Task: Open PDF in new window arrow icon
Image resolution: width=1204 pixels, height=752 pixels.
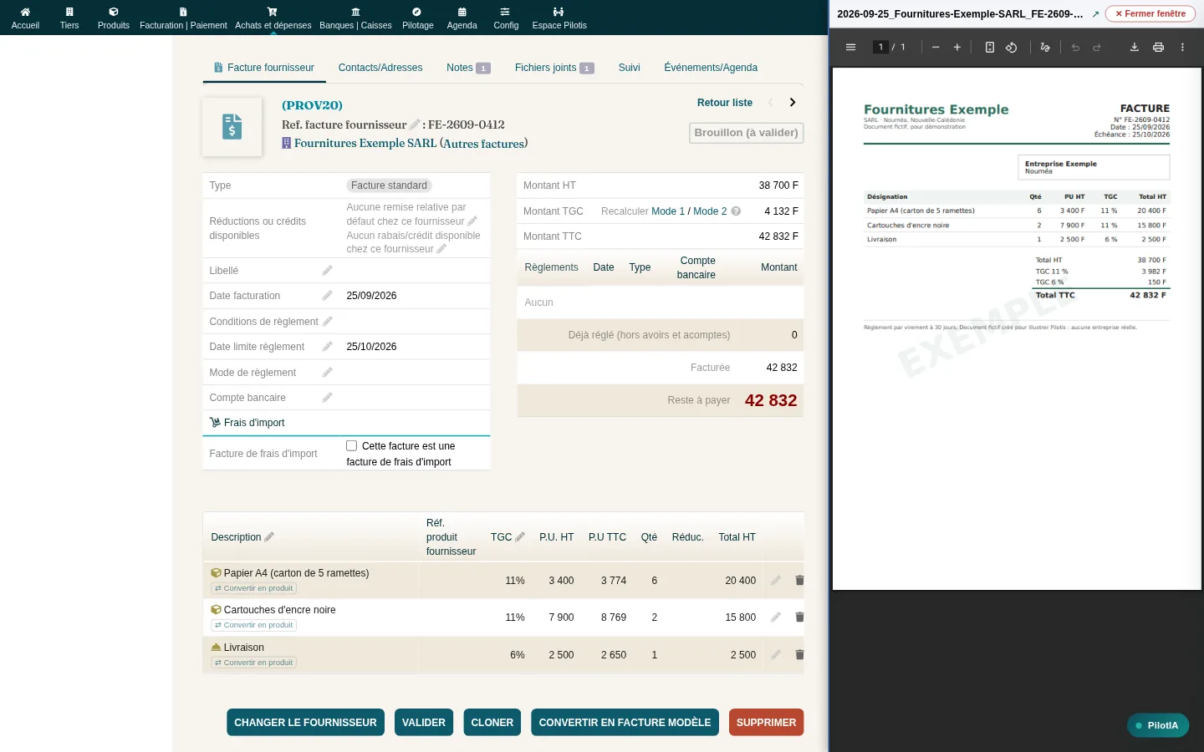Action: point(1095,14)
